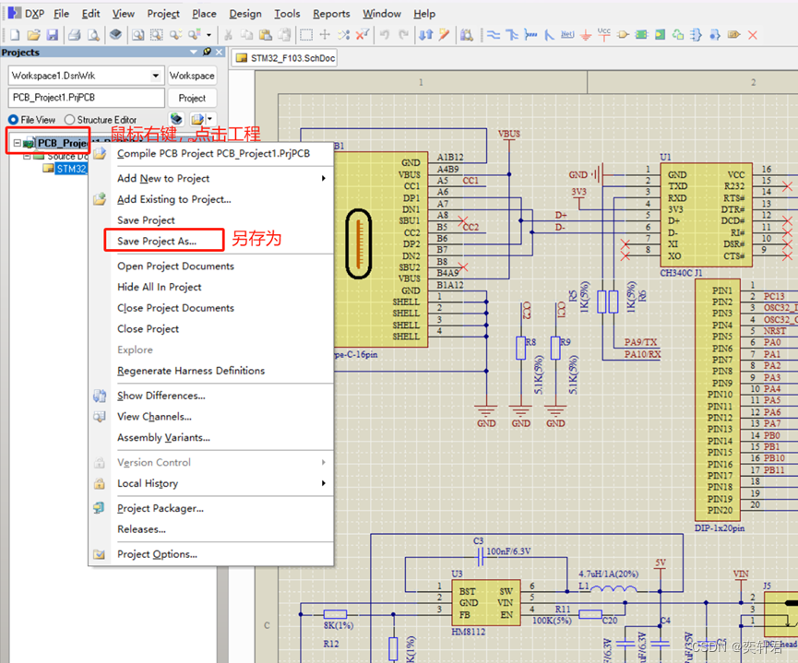This screenshot has height=663, width=798.
Task: Select the File View radio button
Action: (x=14, y=120)
